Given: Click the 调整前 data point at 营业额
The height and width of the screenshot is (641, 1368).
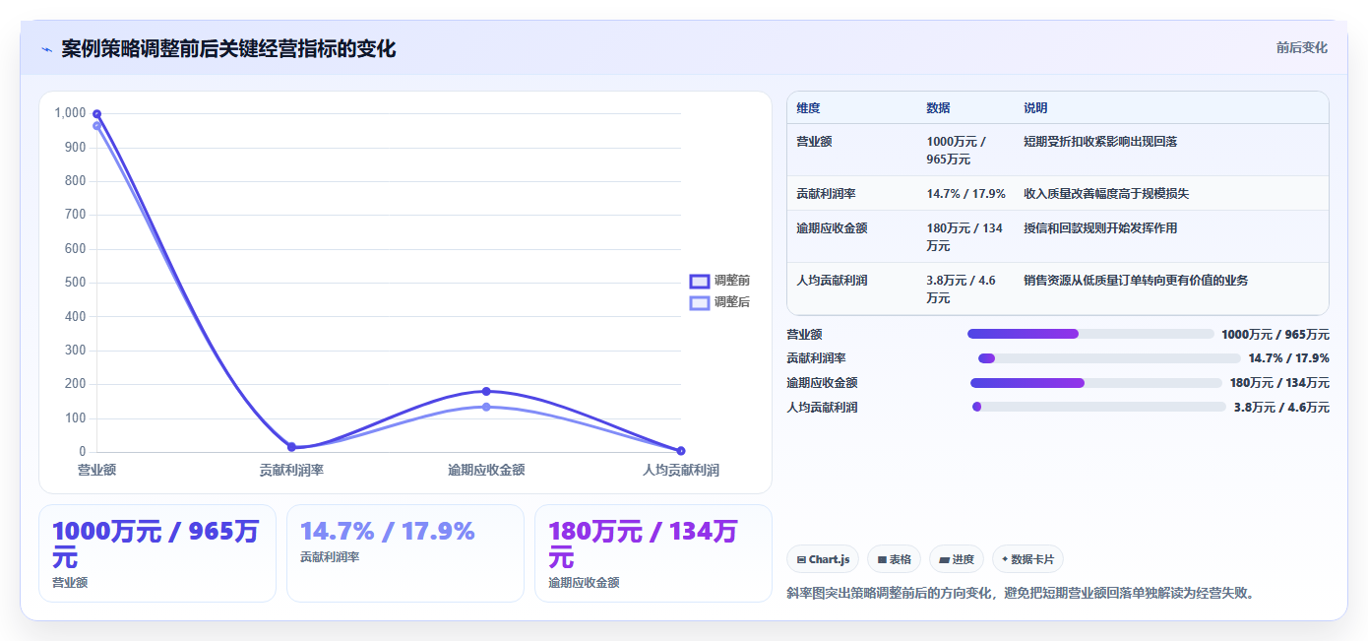Looking at the screenshot, I should point(96,114).
